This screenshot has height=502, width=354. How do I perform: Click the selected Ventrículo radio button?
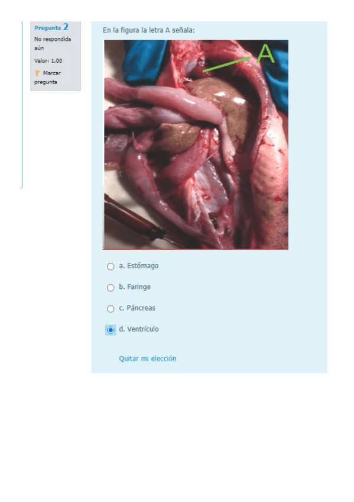click(x=111, y=330)
